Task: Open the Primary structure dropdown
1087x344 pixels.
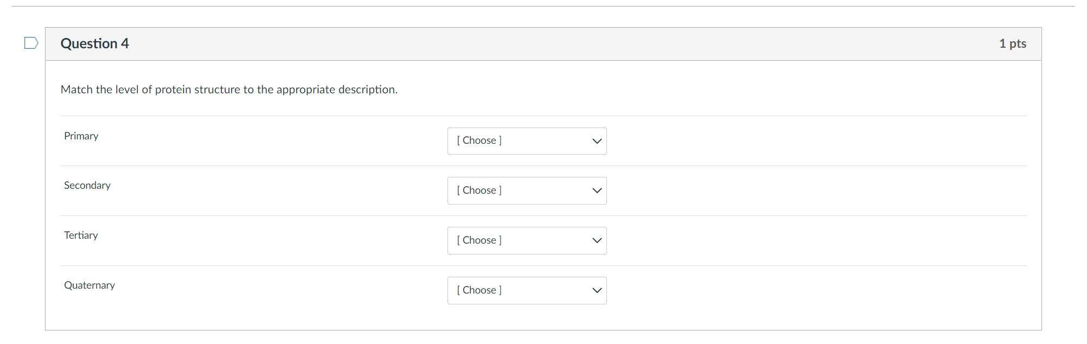Action: [526, 141]
